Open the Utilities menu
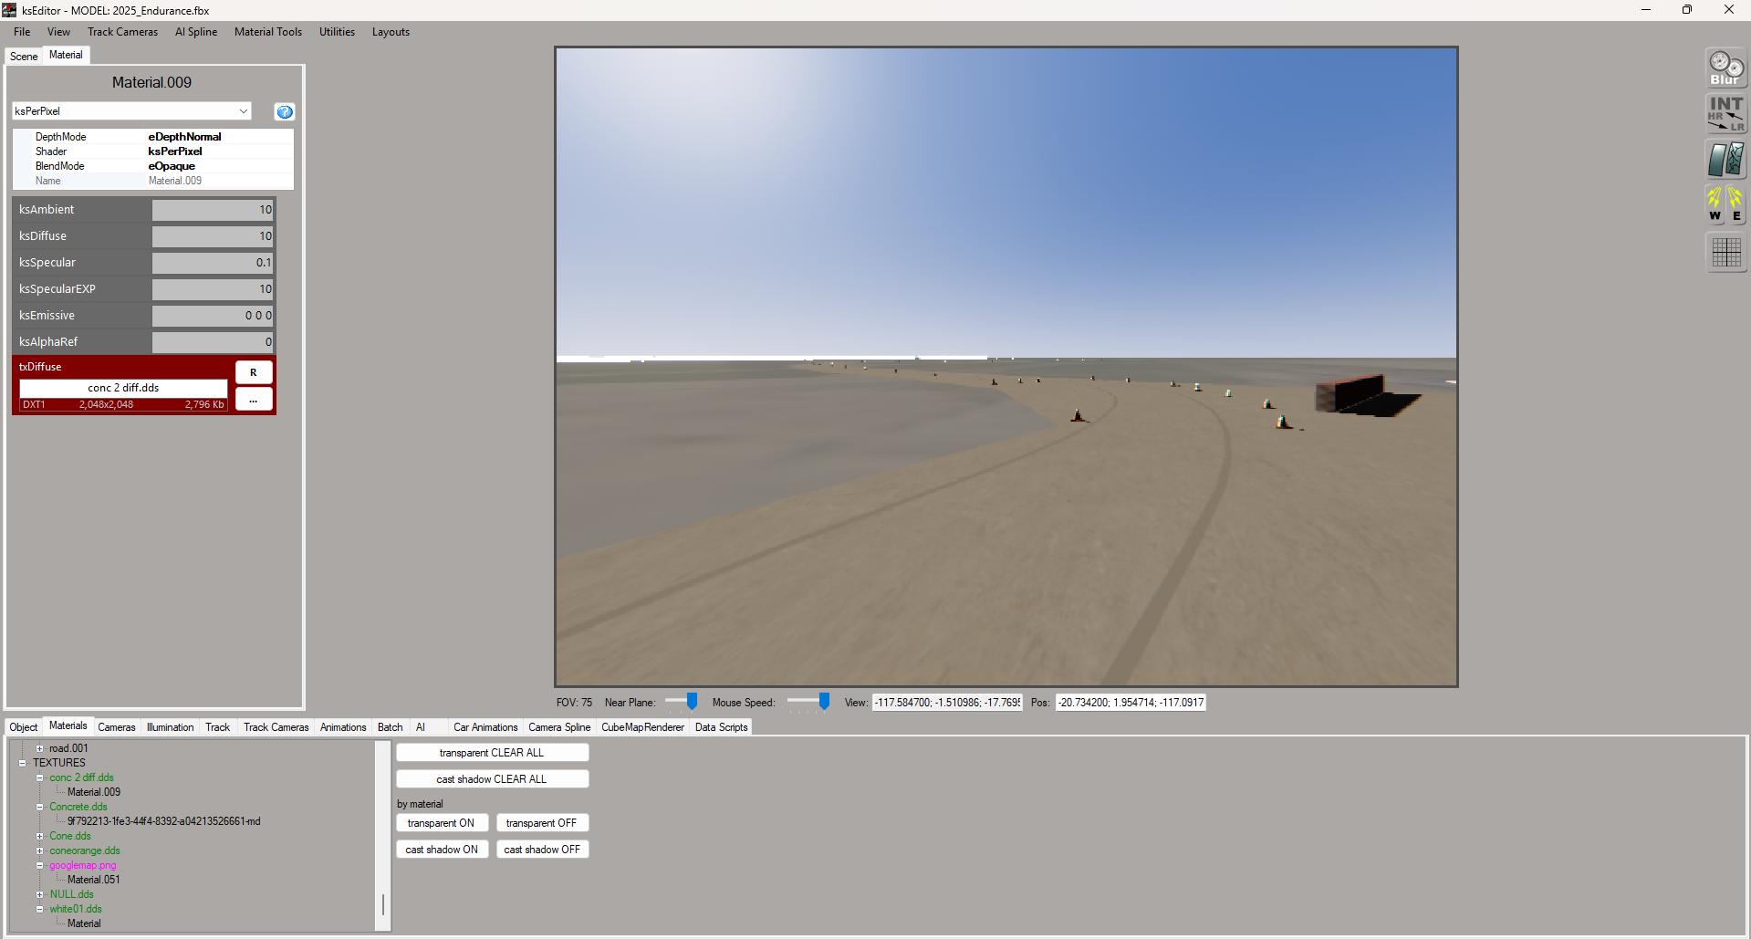 coord(337,32)
